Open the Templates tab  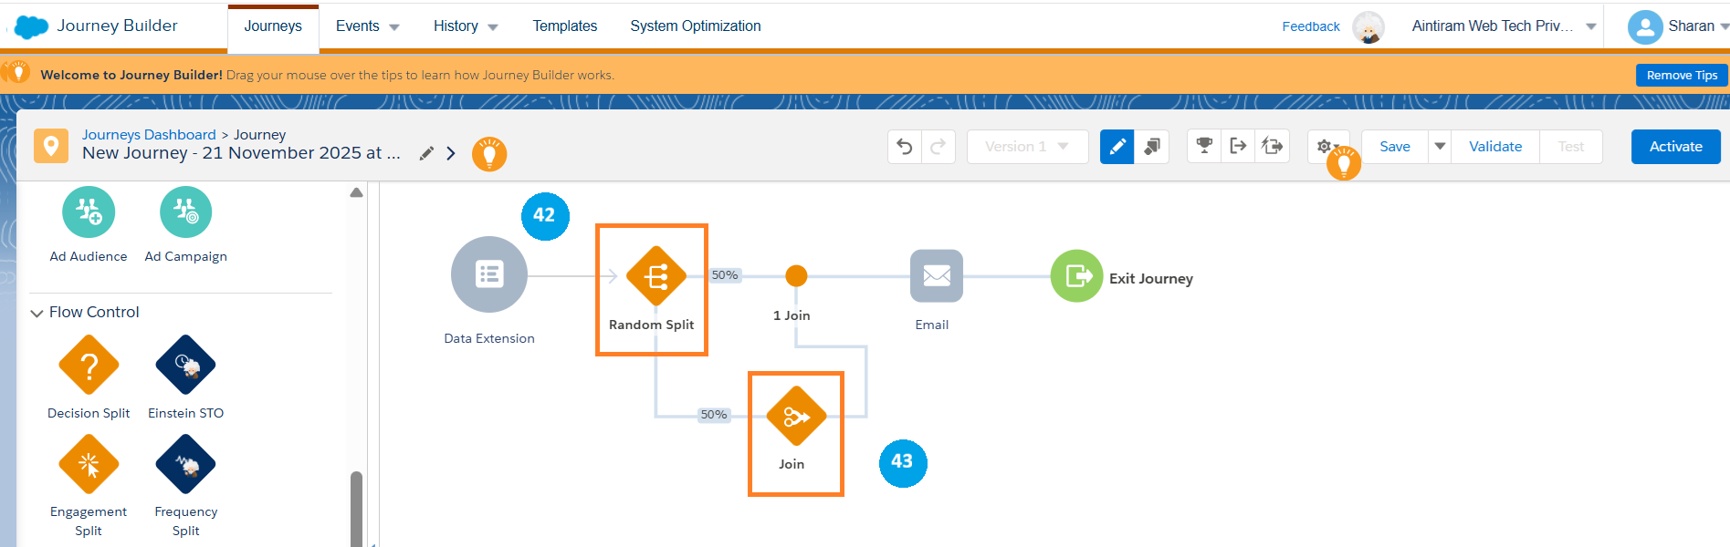point(564,26)
